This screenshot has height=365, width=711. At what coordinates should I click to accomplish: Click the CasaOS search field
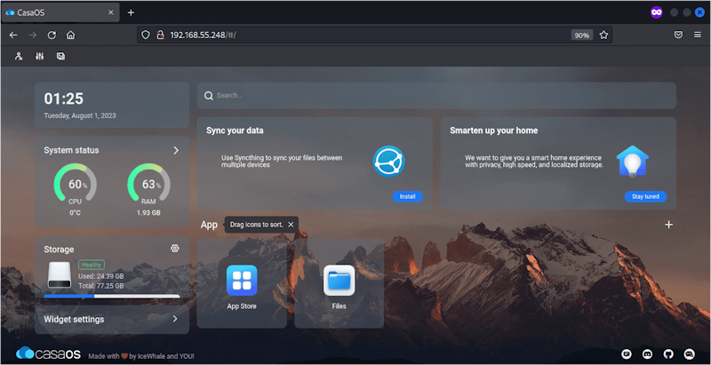[x=435, y=95]
